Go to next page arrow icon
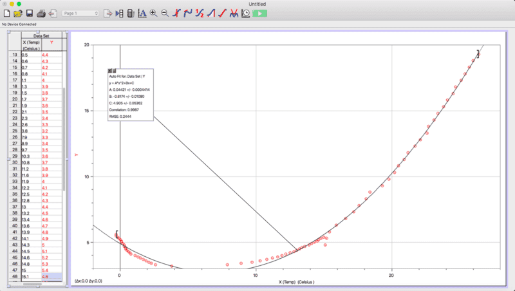The width and height of the screenshot is (515, 291). pyautogui.click(x=108, y=13)
